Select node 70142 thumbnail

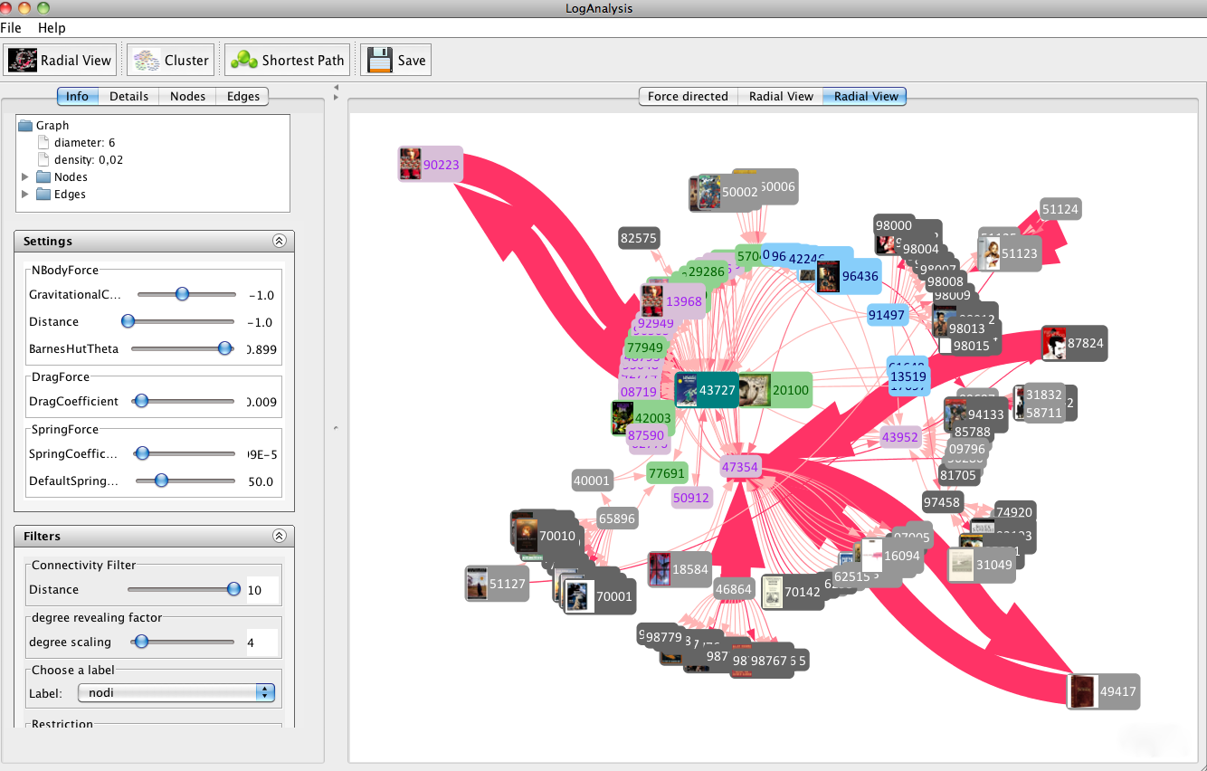[772, 592]
